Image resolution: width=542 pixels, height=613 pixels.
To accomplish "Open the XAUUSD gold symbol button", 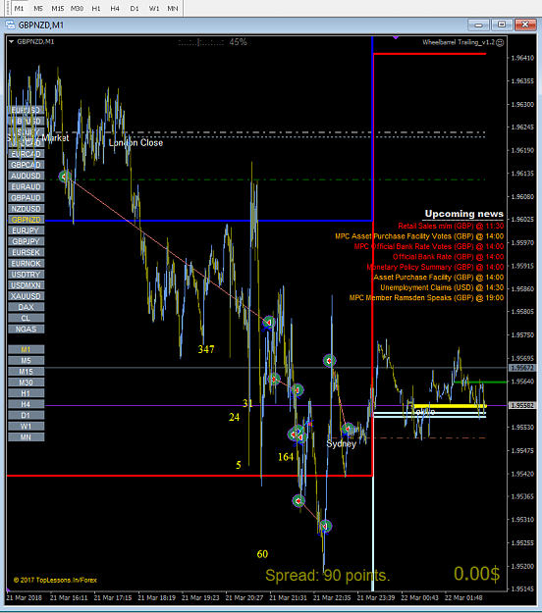I will 26,296.
